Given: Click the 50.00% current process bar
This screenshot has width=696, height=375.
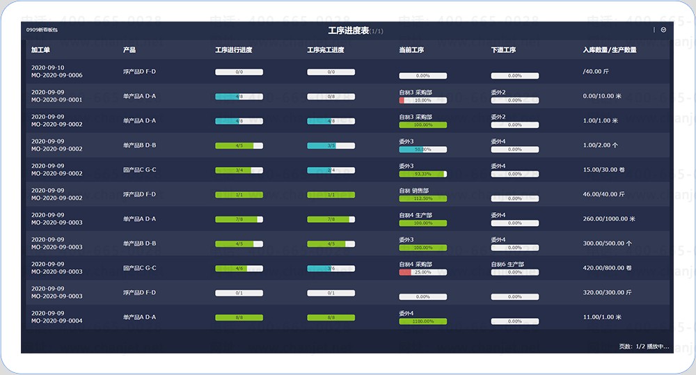Looking at the screenshot, I should (423, 150).
